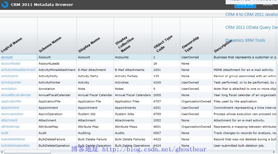Select the Notes collection name cell
278x154 pixels.
pos(133,89)
